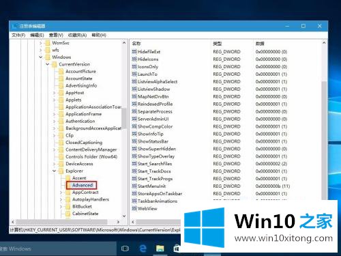Screen dimensions: 341x256
Task: Select the StoreAppsOnTaskbar value icon
Action: [134, 194]
